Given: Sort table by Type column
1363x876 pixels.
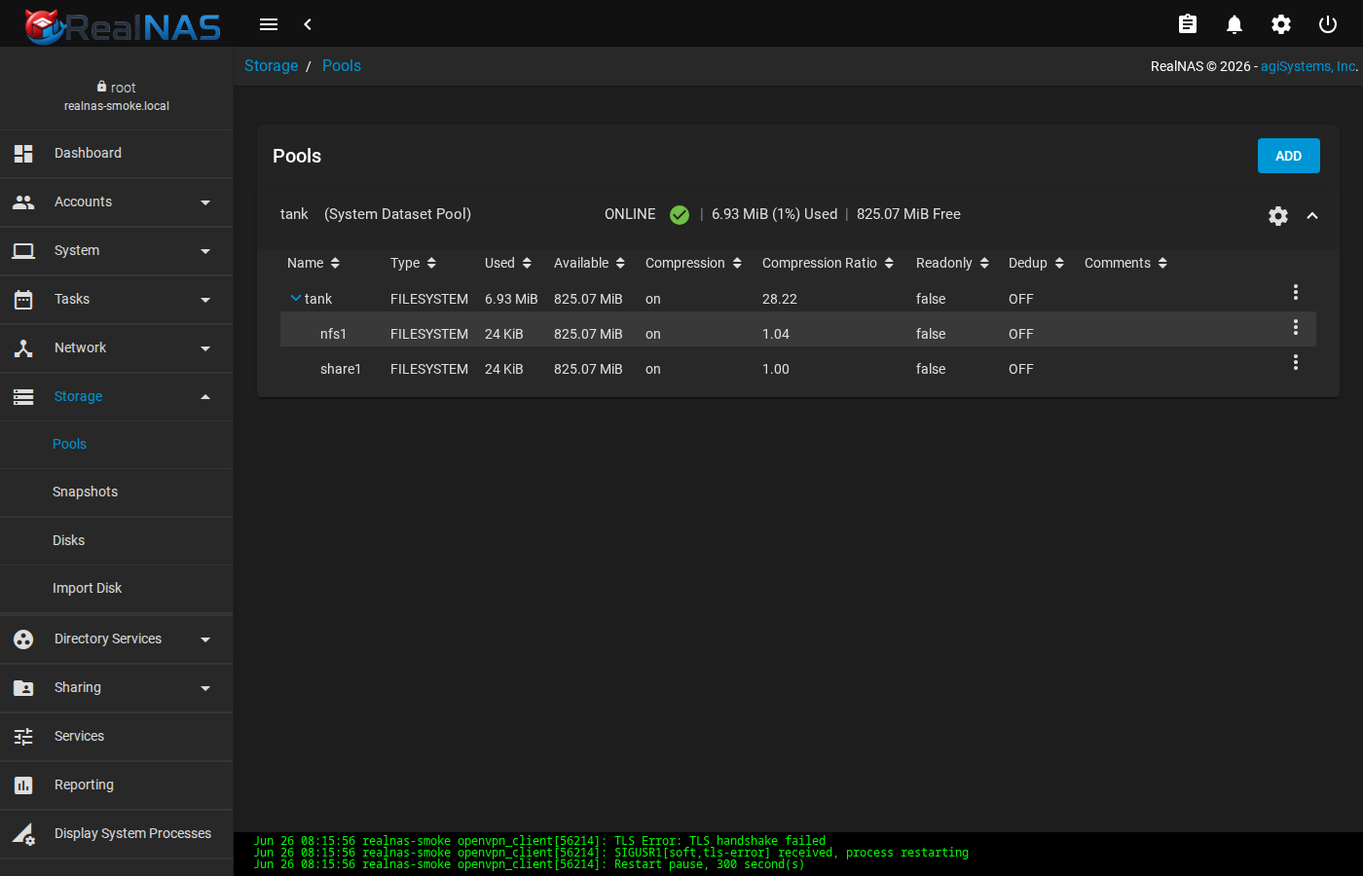Looking at the screenshot, I should click(x=414, y=263).
